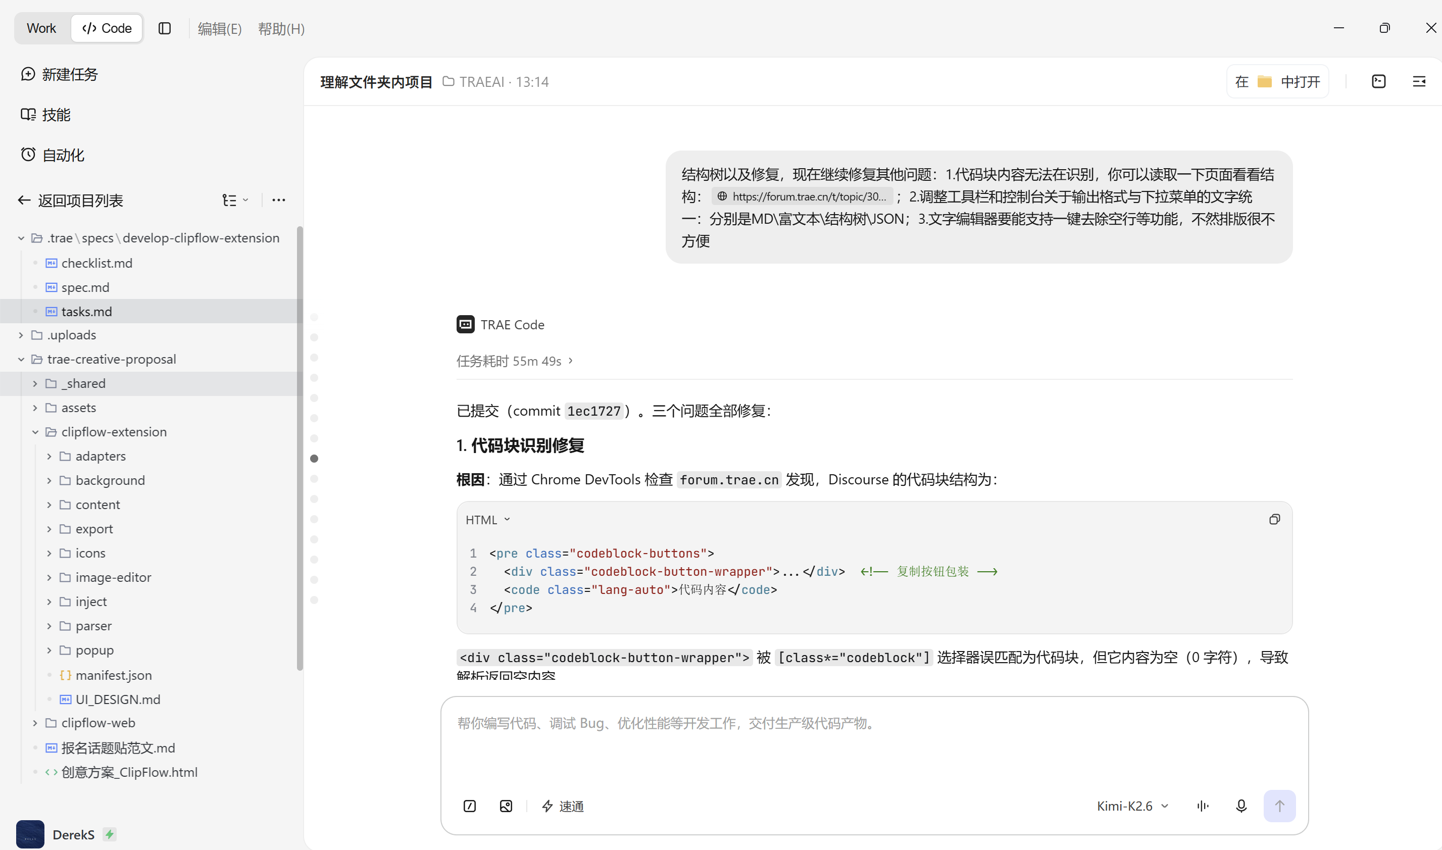Expand the .uploads folder
The width and height of the screenshot is (1442, 850).
click(x=21, y=335)
